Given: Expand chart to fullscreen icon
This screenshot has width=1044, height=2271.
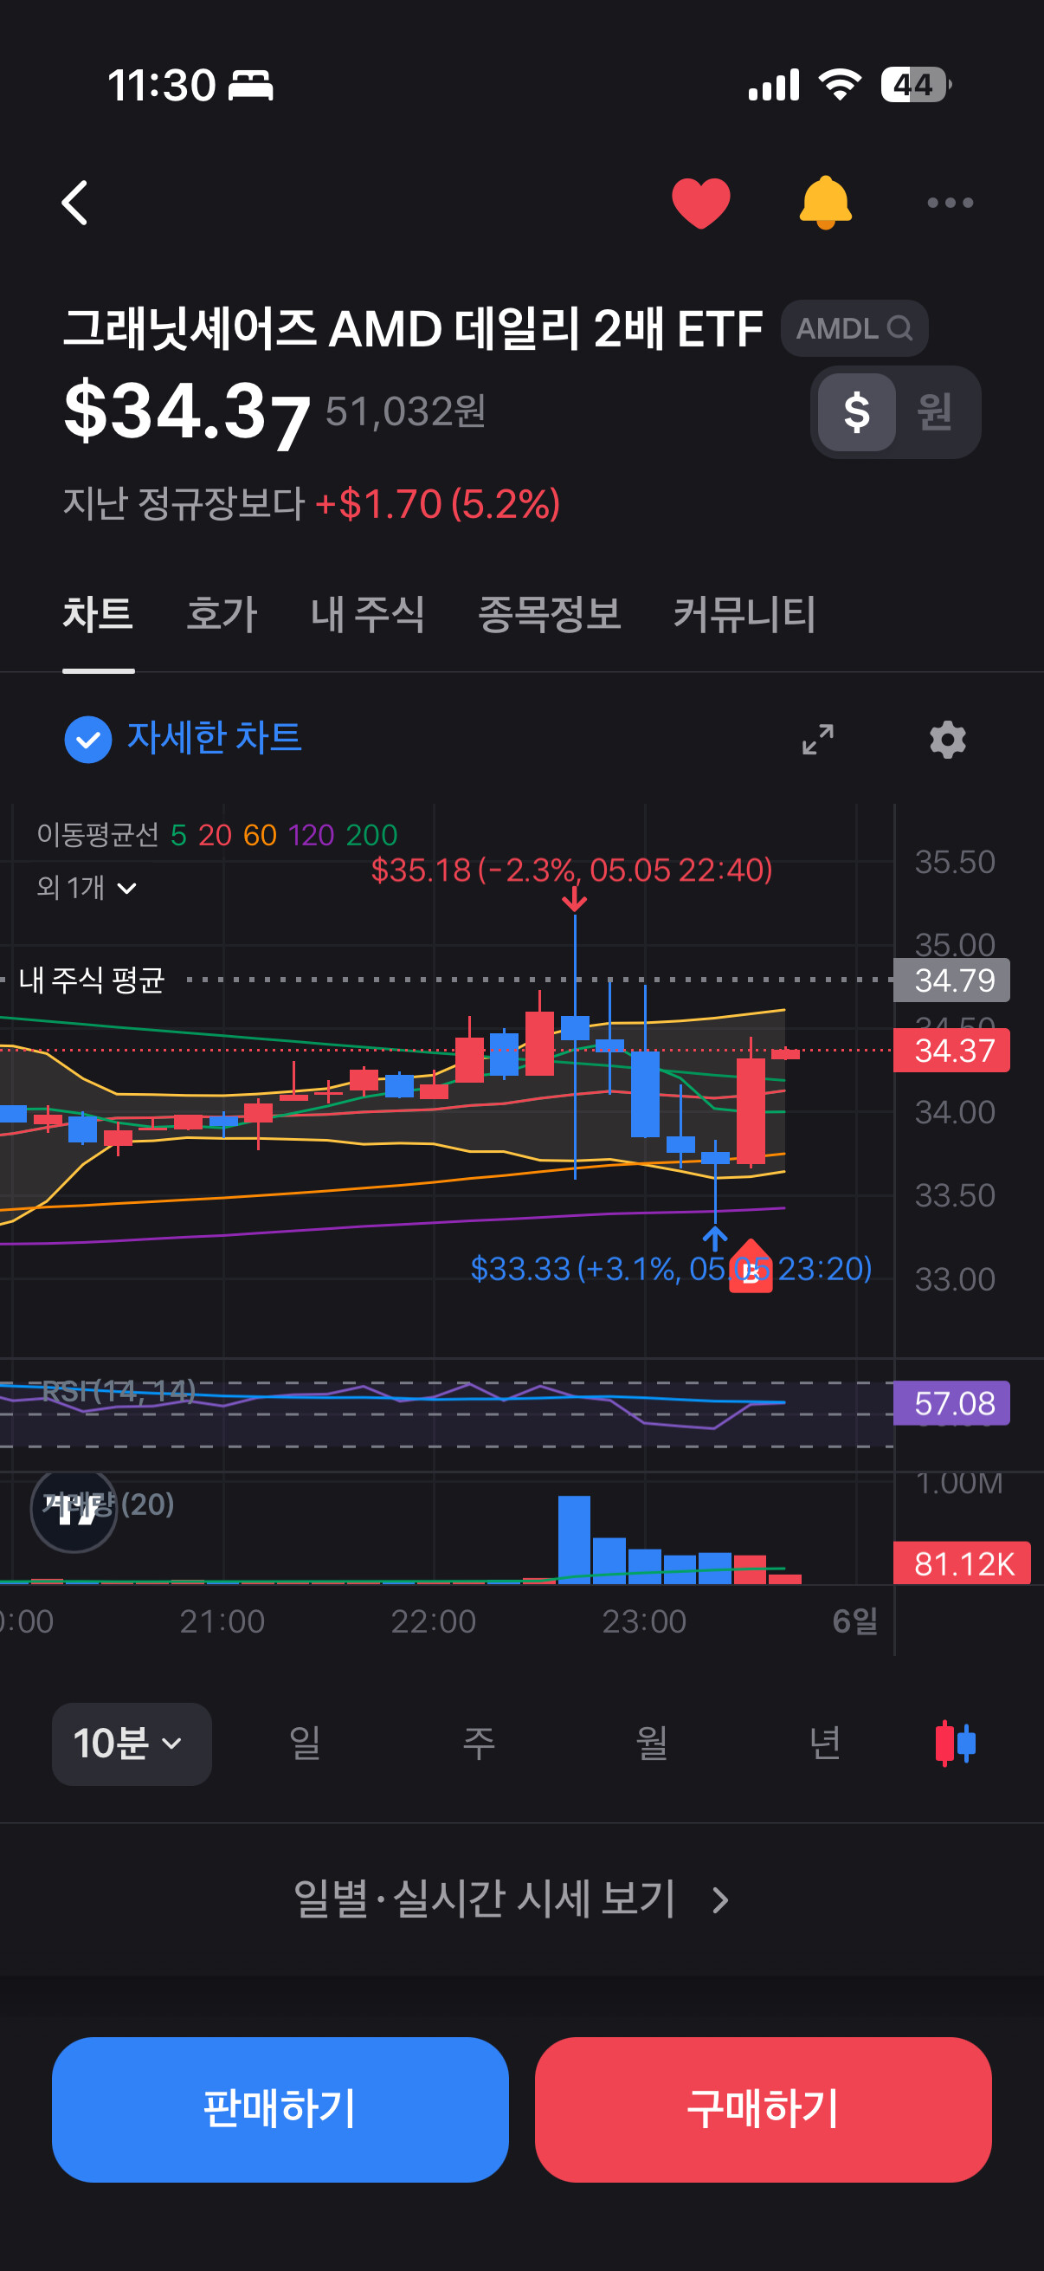Looking at the screenshot, I should pyautogui.click(x=817, y=740).
